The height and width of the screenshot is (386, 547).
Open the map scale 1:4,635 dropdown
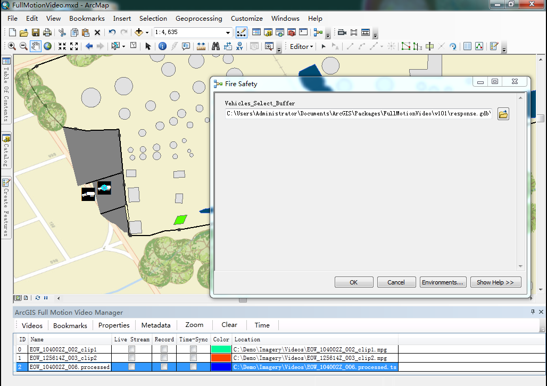[x=228, y=32]
